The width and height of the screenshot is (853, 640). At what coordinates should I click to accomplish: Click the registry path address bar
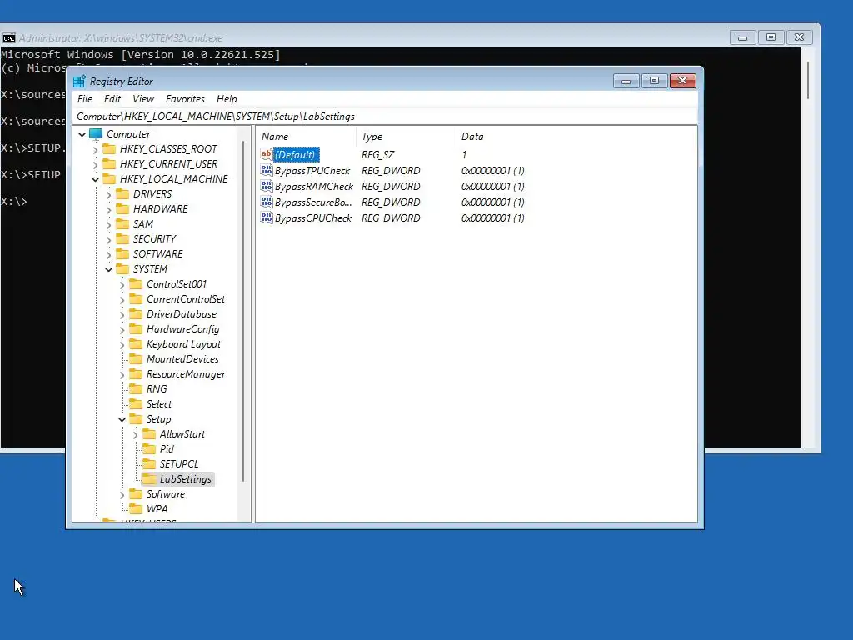384,117
